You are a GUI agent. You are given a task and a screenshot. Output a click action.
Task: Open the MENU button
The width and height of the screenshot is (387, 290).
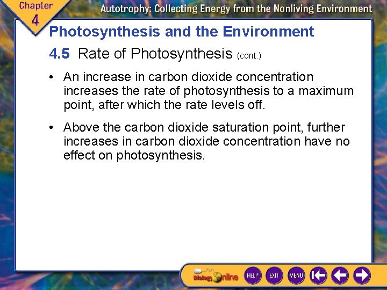296,275
